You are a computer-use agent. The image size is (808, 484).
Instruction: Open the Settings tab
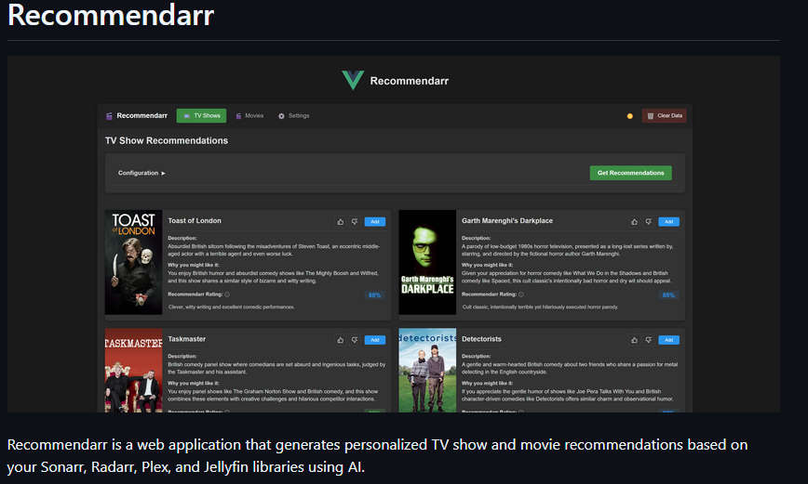[294, 116]
